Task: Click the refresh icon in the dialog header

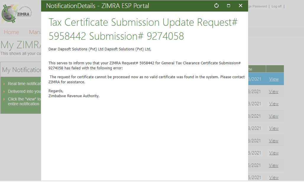Action: [216, 6]
